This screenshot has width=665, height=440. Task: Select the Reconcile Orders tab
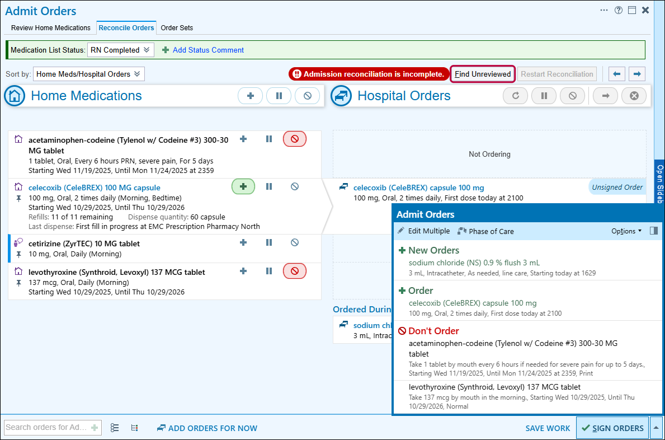[126, 27]
